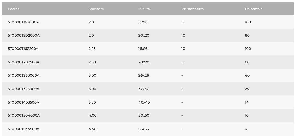Click the Pz. scatola column header
The image size is (297, 138).
pos(253,9)
